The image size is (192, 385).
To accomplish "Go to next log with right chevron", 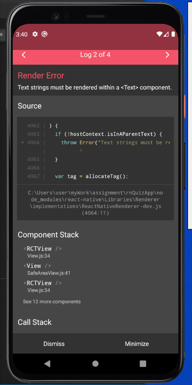I will coord(167,55).
